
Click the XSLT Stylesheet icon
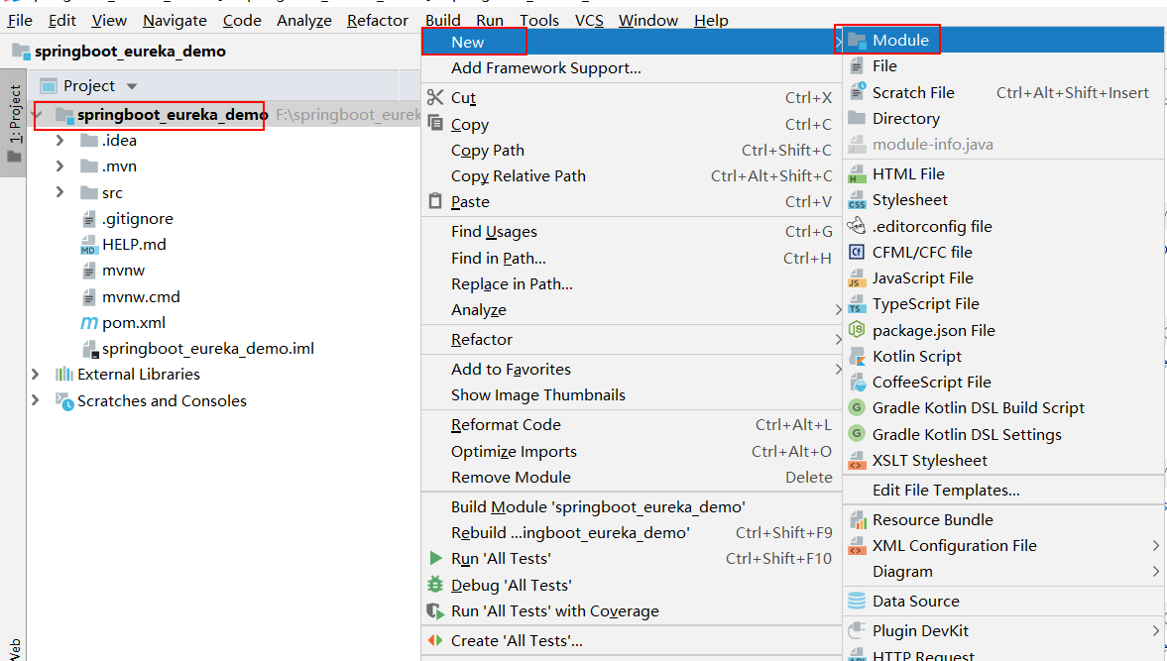[857, 460]
